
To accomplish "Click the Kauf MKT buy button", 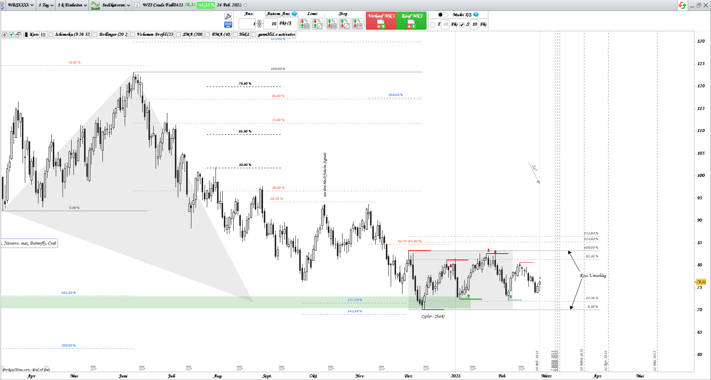I will (x=411, y=21).
